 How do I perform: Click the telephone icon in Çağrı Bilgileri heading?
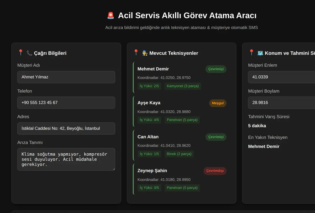[x=29, y=53]
